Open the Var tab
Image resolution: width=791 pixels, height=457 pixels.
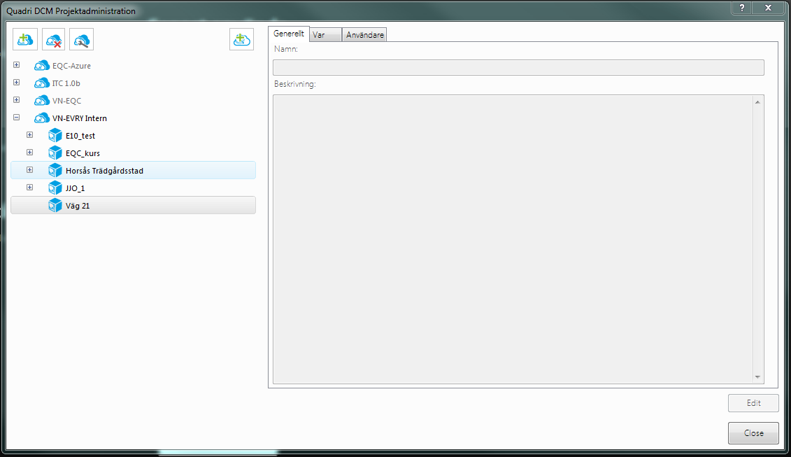(x=325, y=35)
